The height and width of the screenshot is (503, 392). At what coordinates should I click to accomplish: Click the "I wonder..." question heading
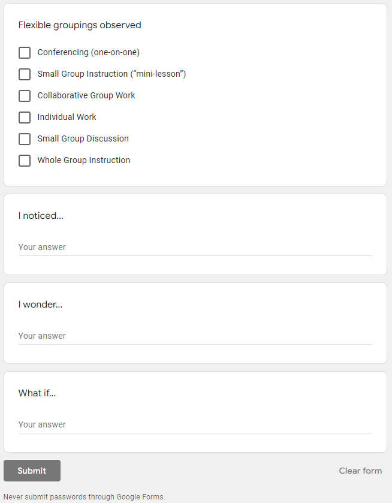tap(40, 305)
